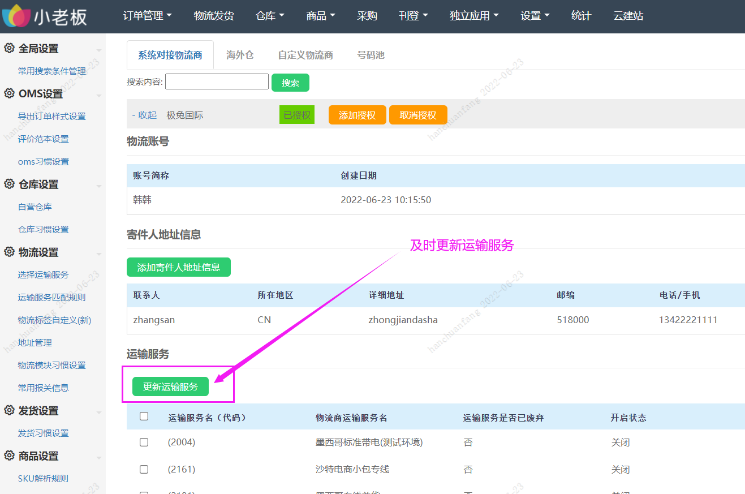The width and height of the screenshot is (745, 494).
Task: Click the 已授权 status badge
Action: (x=297, y=115)
